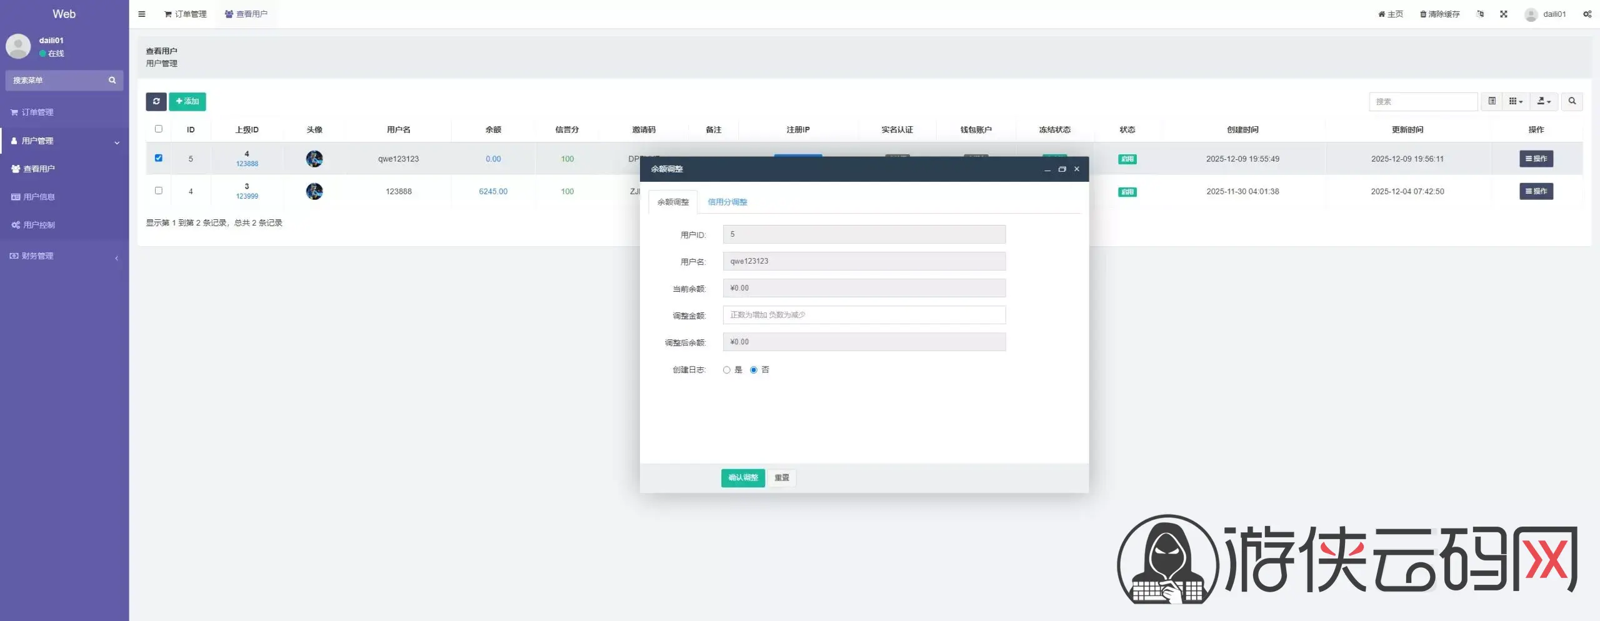Switch to the 信用分调整 tab
Screen dimensions: 1600x621
727,202
